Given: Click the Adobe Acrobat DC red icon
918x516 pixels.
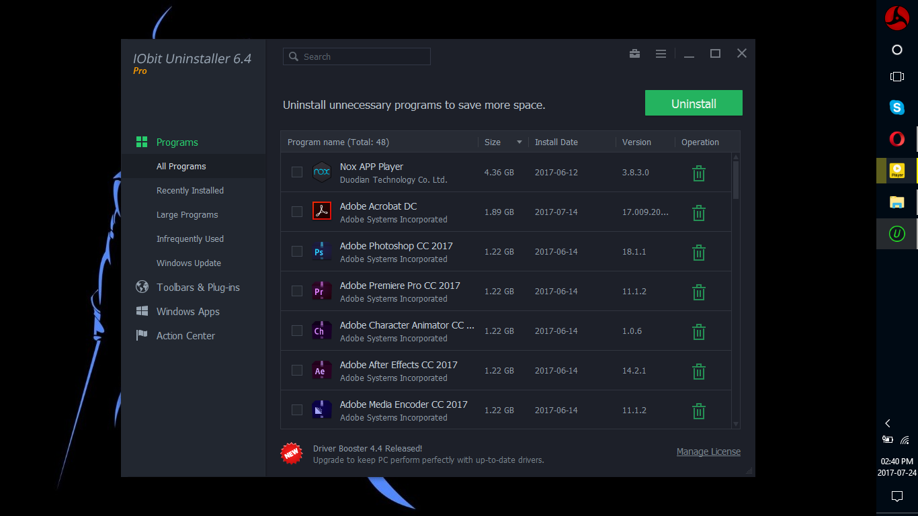Looking at the screenshot, I should (322, 211).
